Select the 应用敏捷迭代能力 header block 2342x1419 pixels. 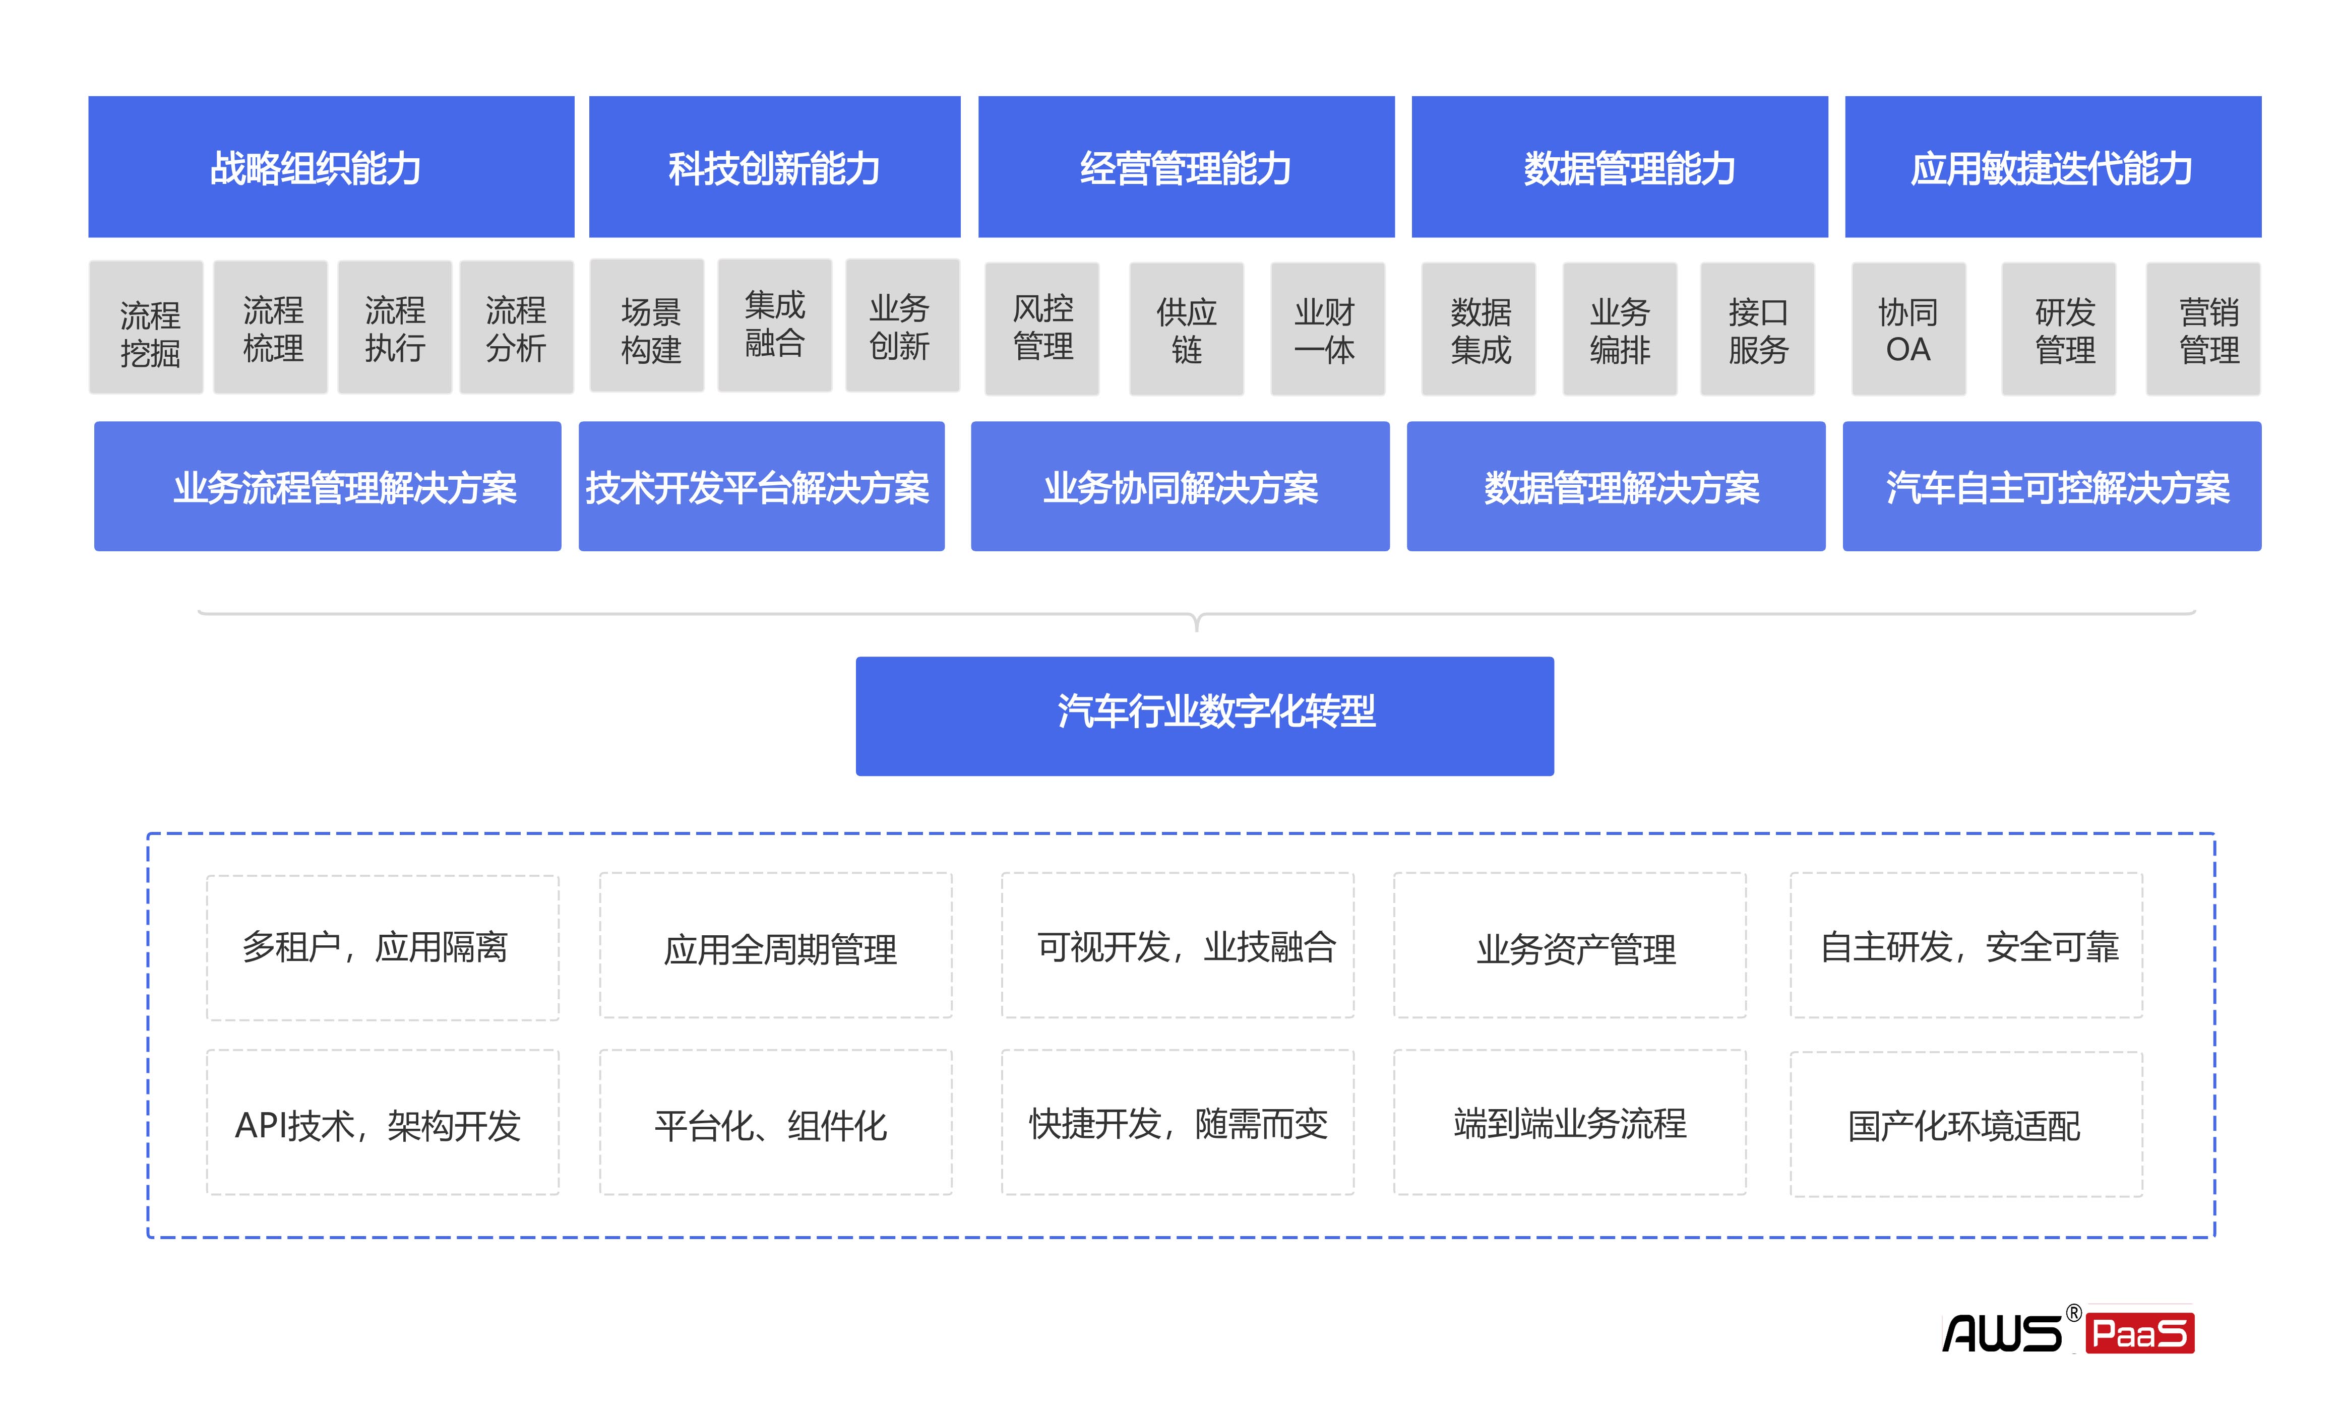(2052, 167)
